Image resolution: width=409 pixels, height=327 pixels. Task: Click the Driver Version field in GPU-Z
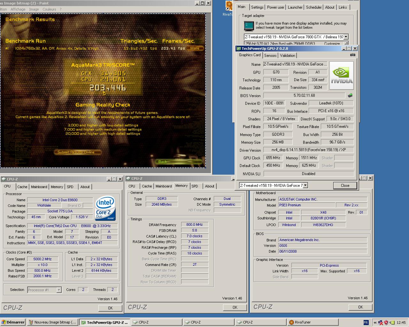click(x=308, y=150)
